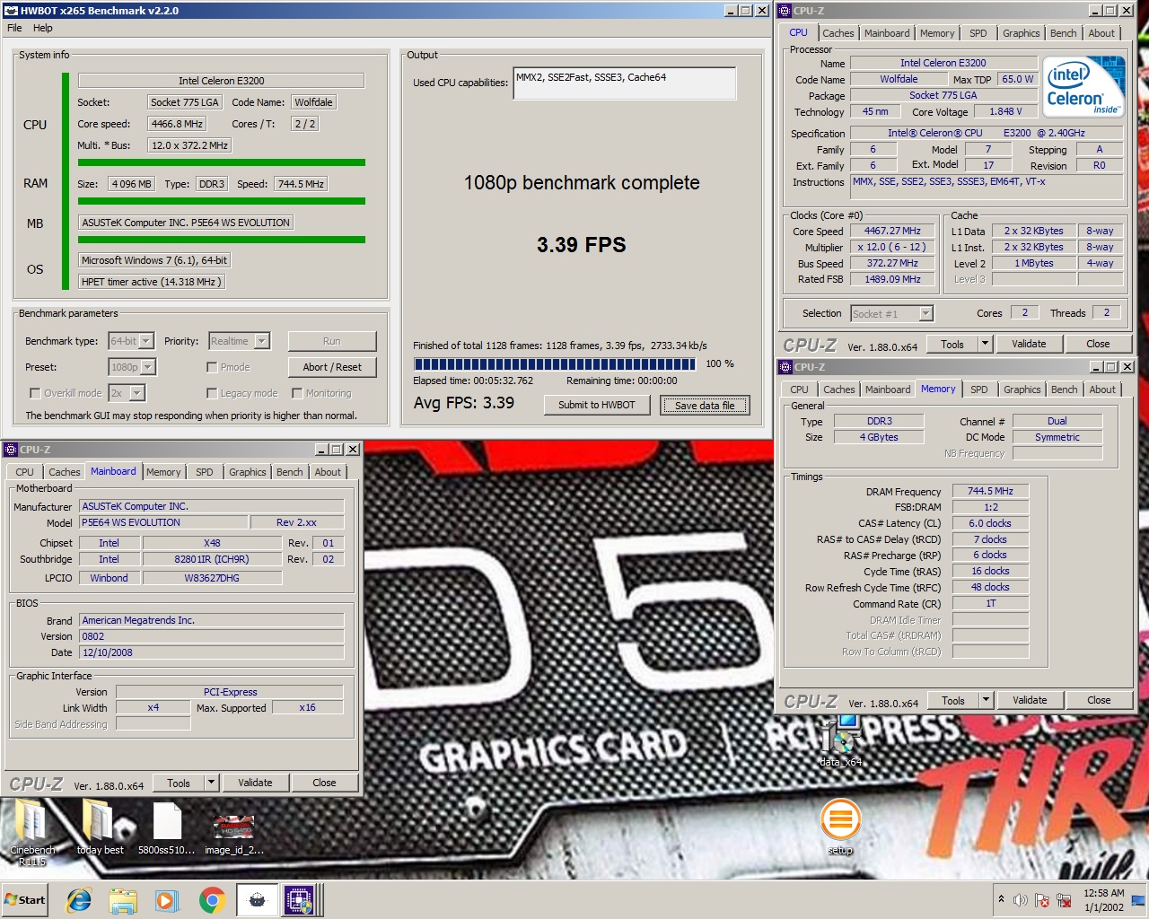Switch to the CPU-Z taskbar button

(300, 900)
